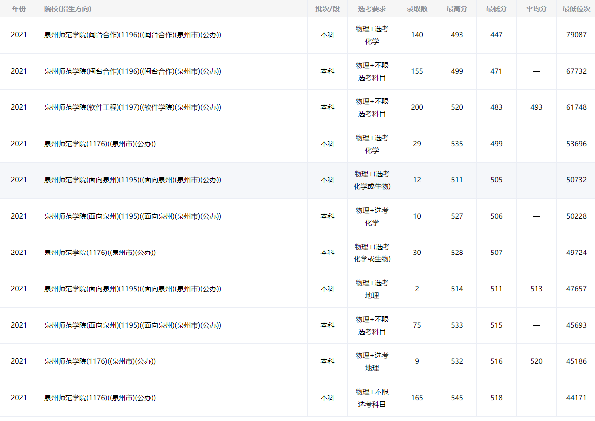
Task: Click the 最高分 value 527
Action: (457, 216)
